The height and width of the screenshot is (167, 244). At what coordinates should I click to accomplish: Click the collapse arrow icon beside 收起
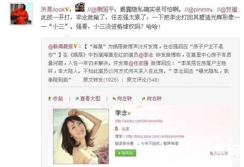tap(50, 99)
